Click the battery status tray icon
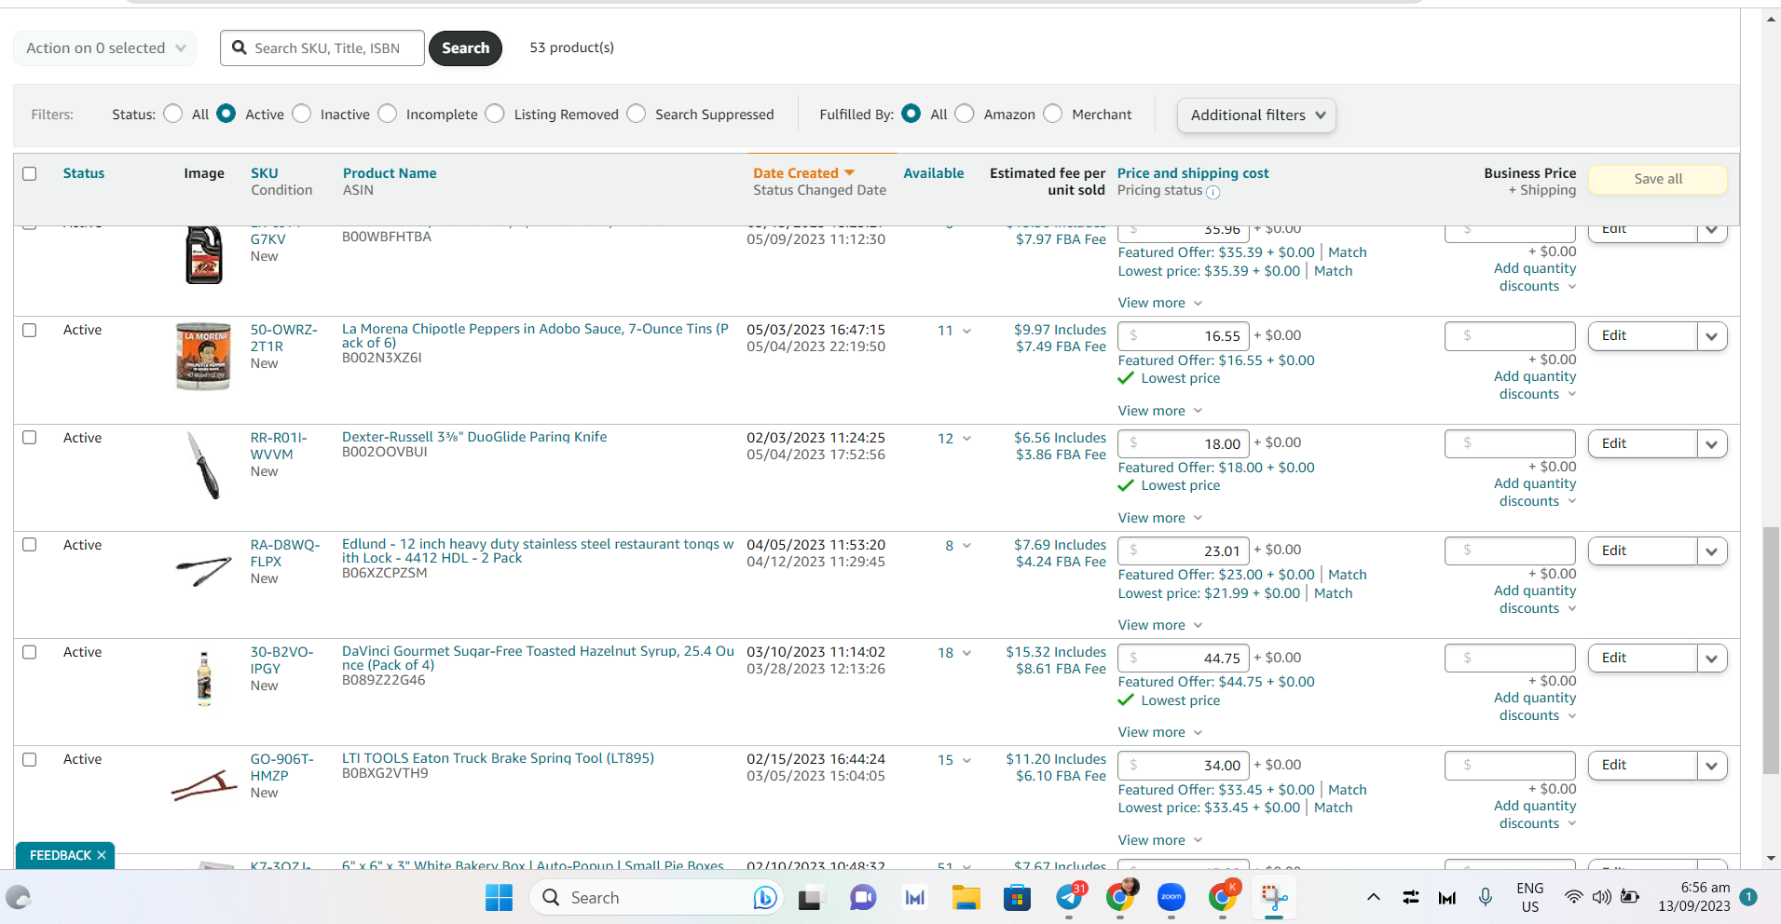This screenshot has width=1781, height=924. click(x=1630, y=897)
